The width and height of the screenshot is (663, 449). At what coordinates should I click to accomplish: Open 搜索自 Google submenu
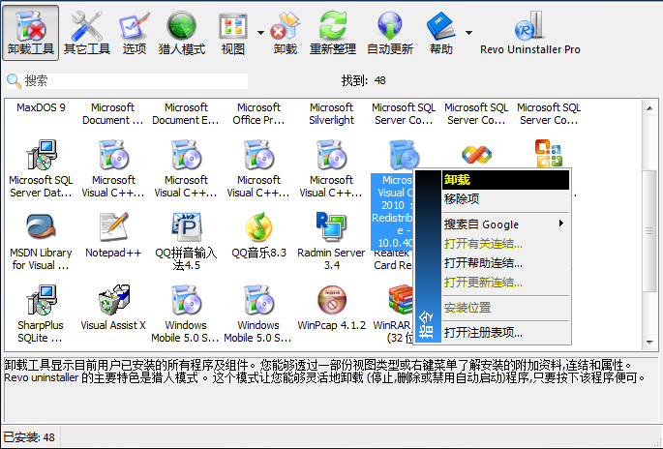click(505, 224)
